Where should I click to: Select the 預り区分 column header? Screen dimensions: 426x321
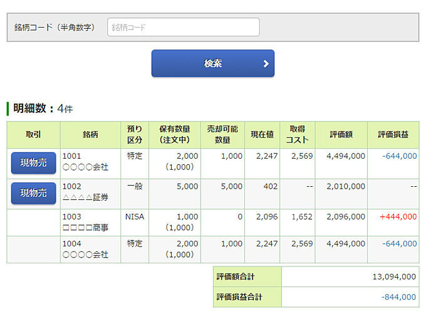pyautogui.click(x=135, y=135)
